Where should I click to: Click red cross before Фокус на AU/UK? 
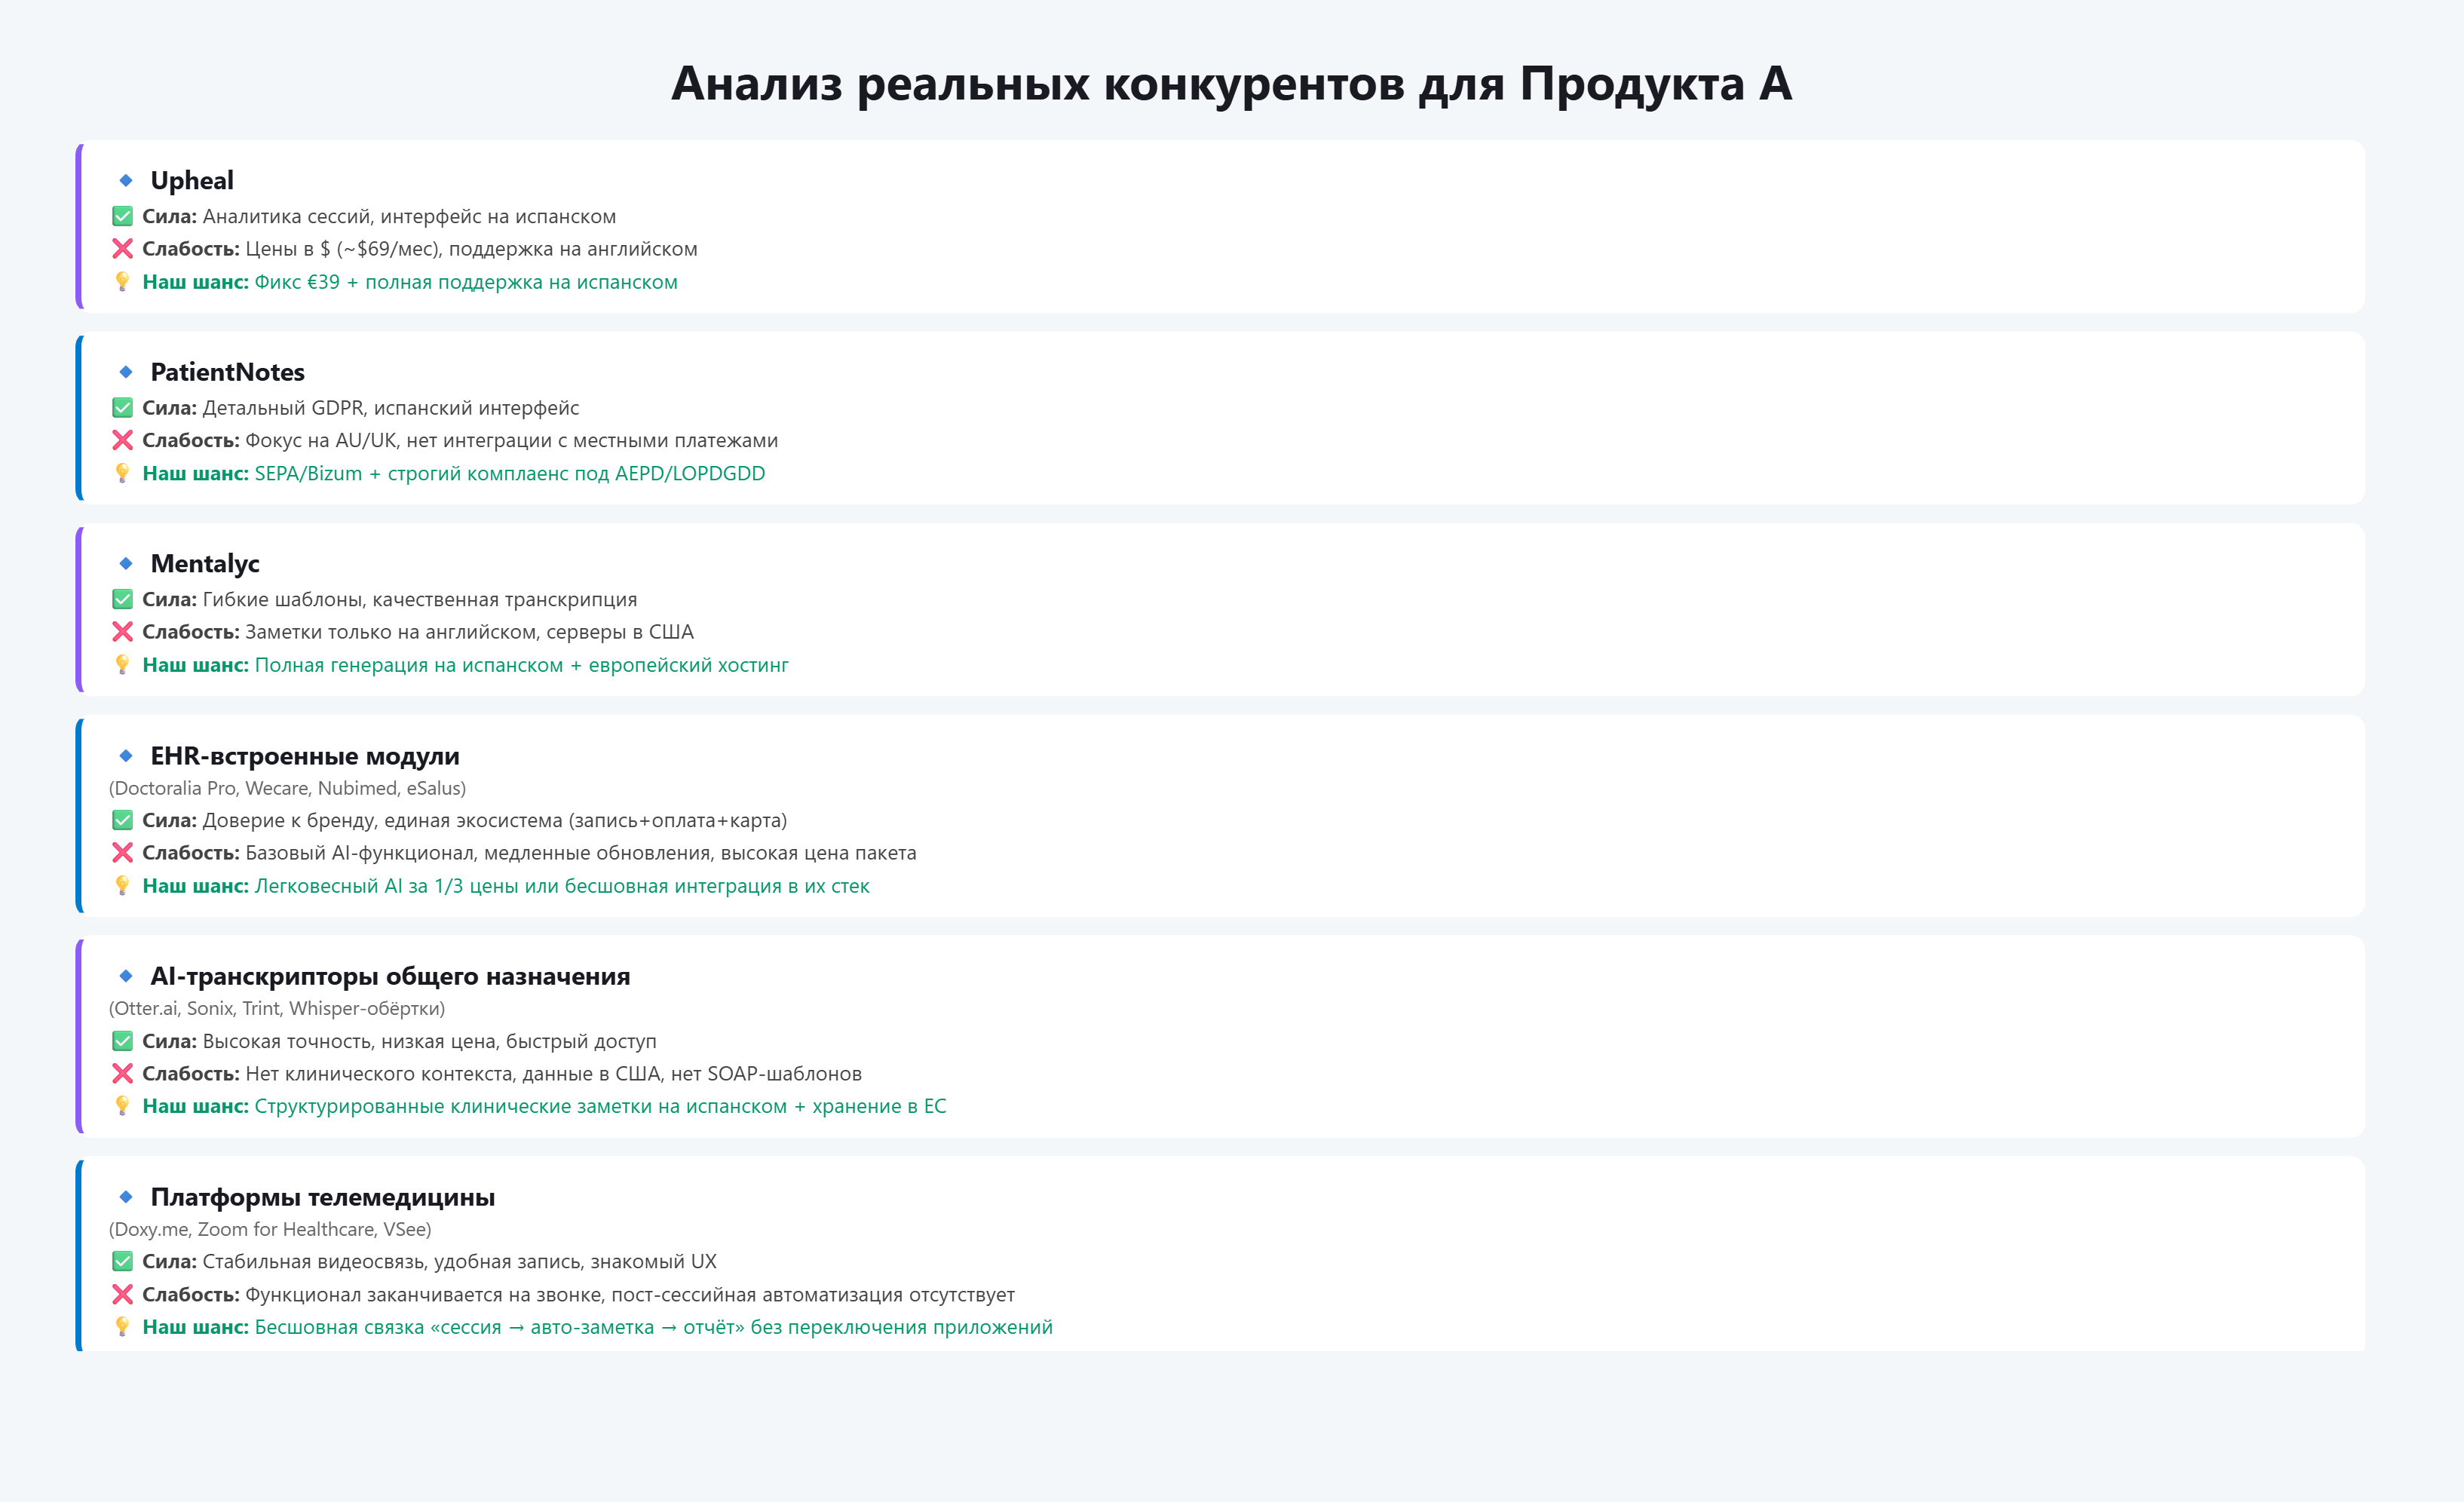coord(122,440)
